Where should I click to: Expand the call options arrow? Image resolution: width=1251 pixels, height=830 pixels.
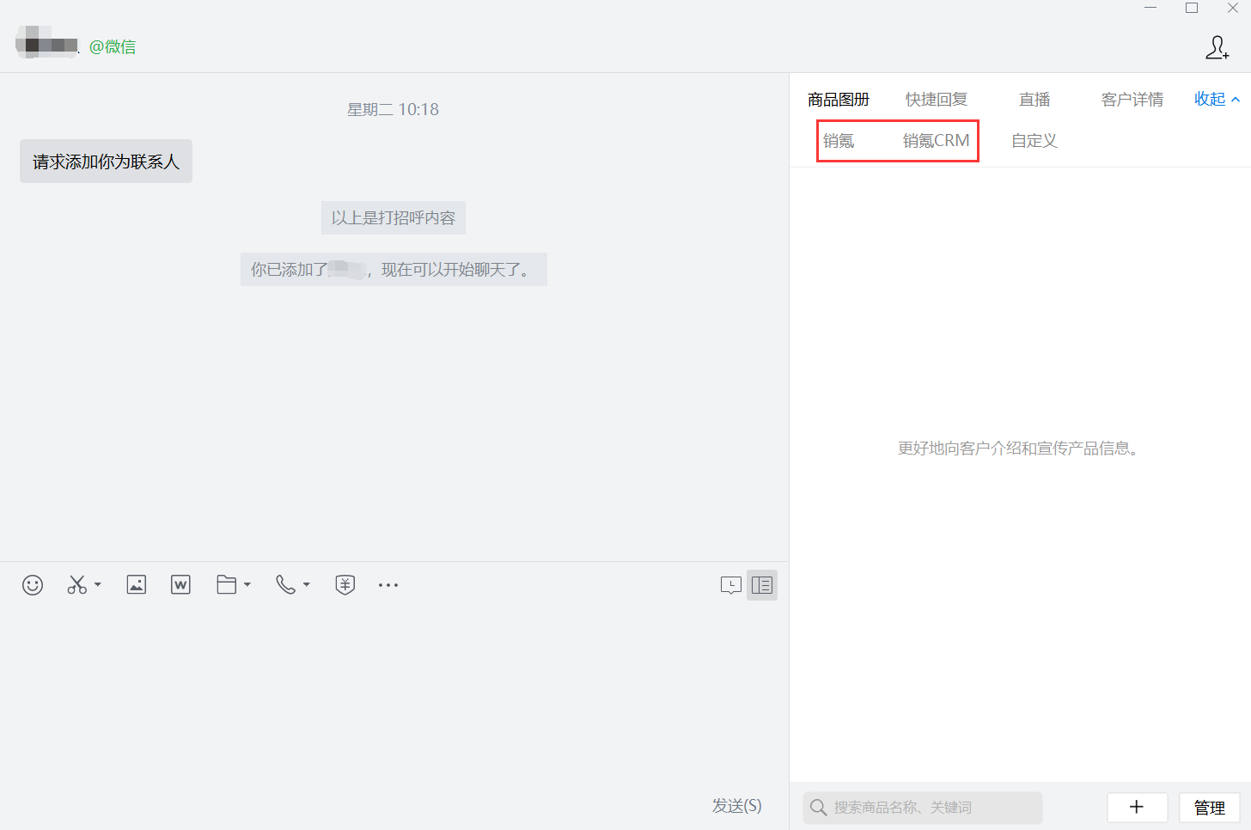[x=307, y=585]
